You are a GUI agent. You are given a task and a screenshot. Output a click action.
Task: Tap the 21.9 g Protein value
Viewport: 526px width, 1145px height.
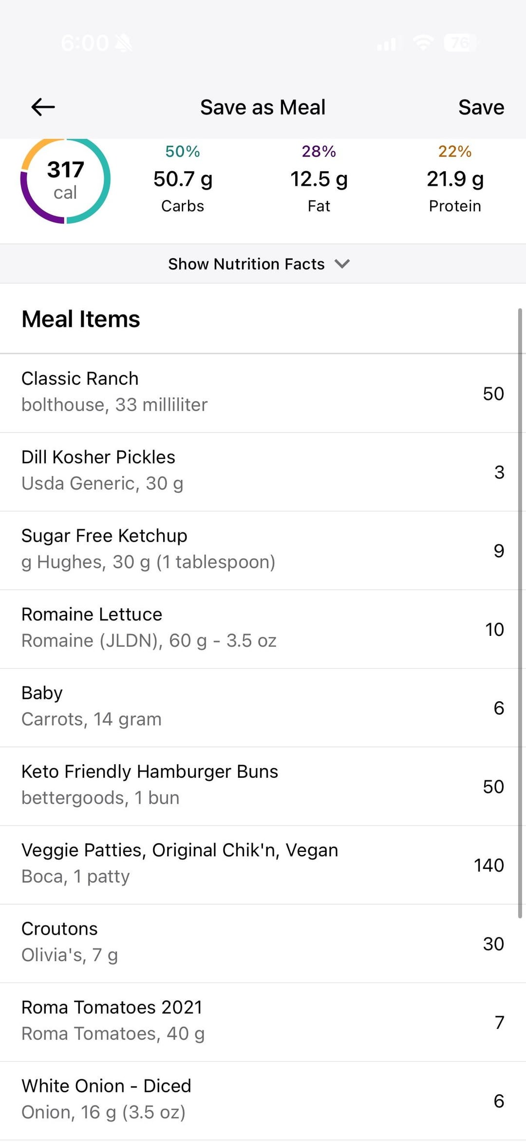click(x=454, y=179)
